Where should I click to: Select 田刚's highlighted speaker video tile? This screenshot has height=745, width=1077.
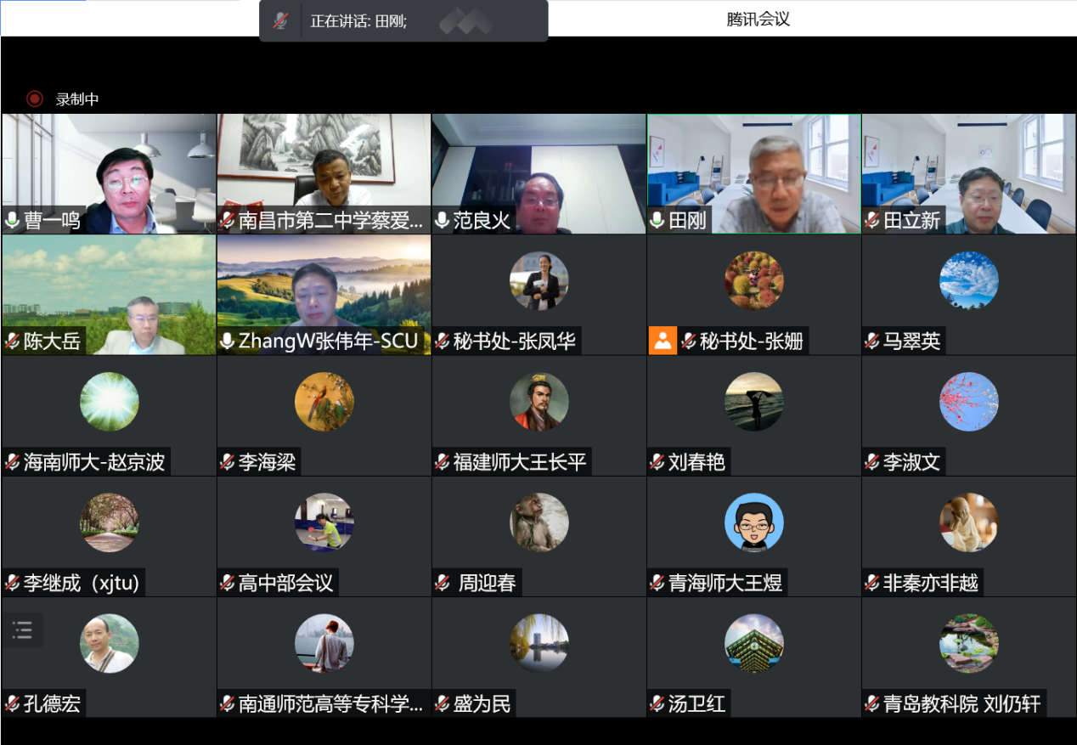[x=754, y=173]
